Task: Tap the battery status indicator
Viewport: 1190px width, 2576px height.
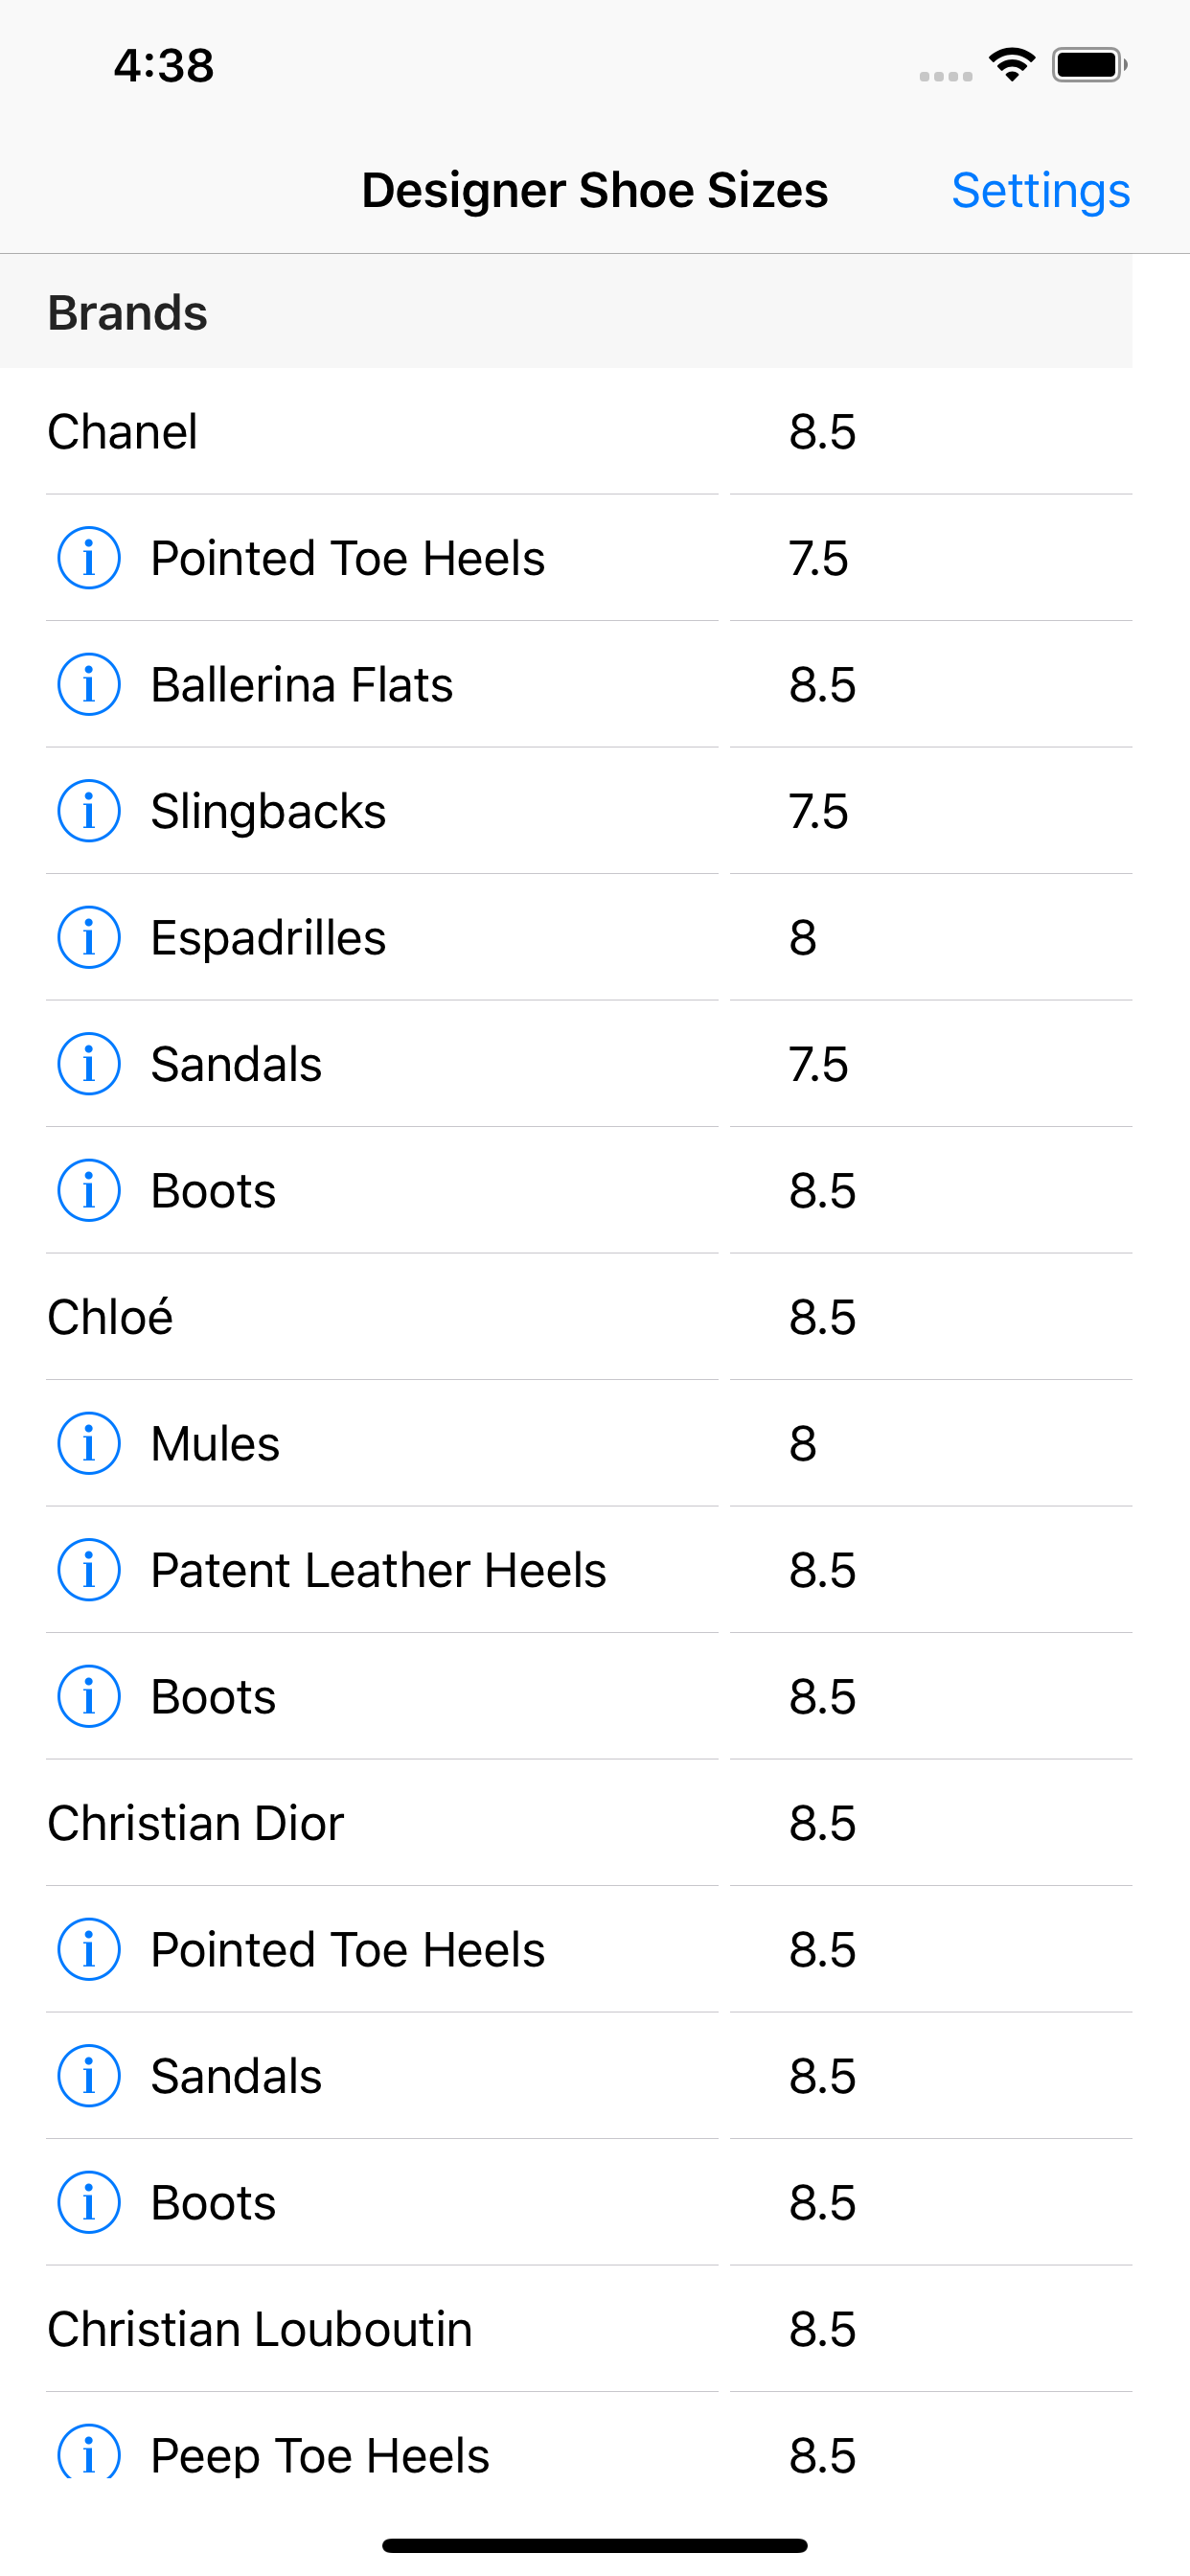Action: click(x=1088, y=65)
